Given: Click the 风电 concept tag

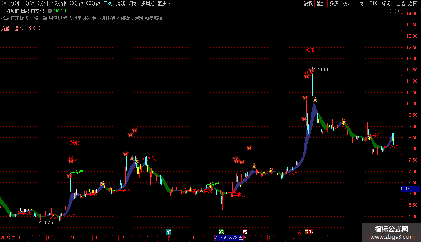Looking at the screenshot, I should click(x=77, y=18).
